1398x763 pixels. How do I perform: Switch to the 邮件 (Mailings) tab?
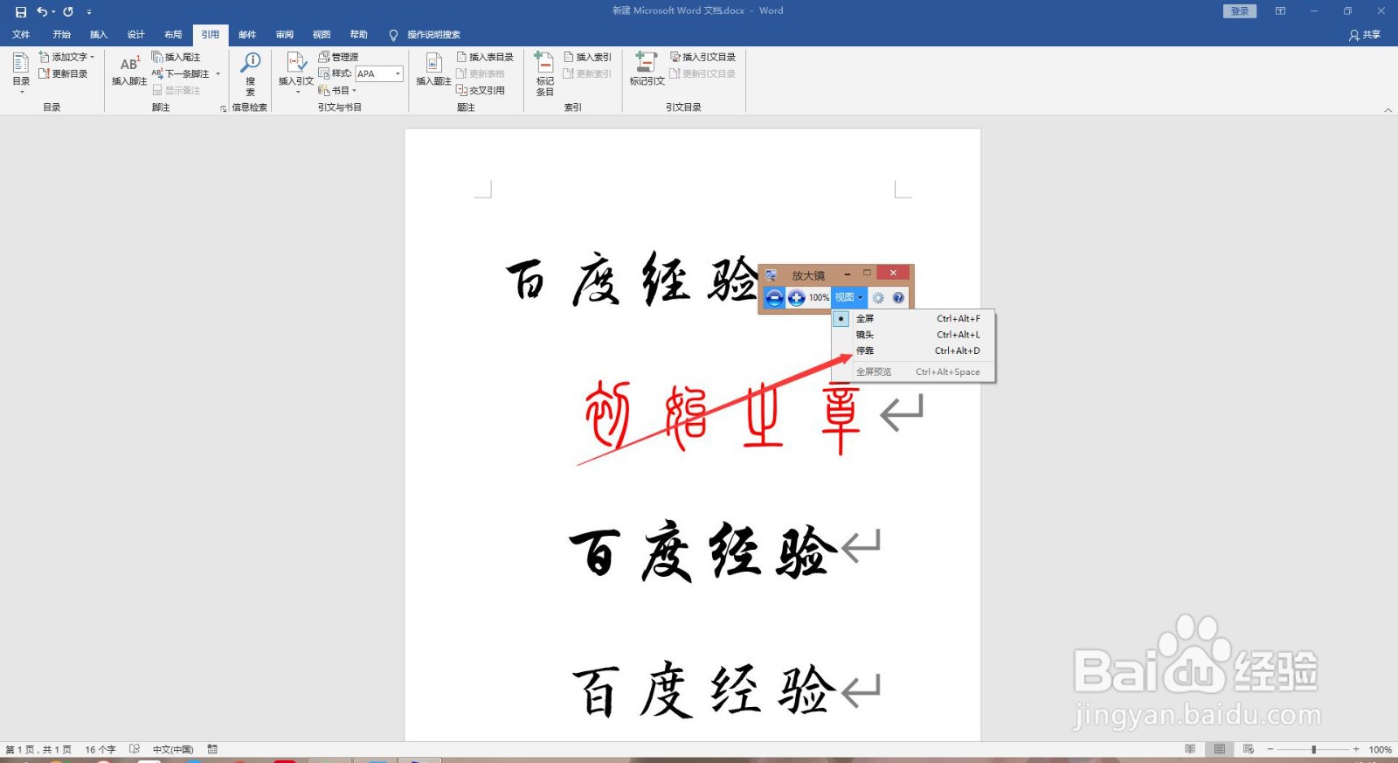click(x=248, y=35)
